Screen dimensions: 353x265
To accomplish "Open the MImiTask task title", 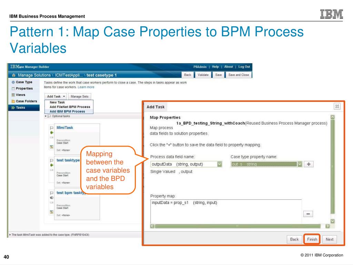I will coord(65,128).
